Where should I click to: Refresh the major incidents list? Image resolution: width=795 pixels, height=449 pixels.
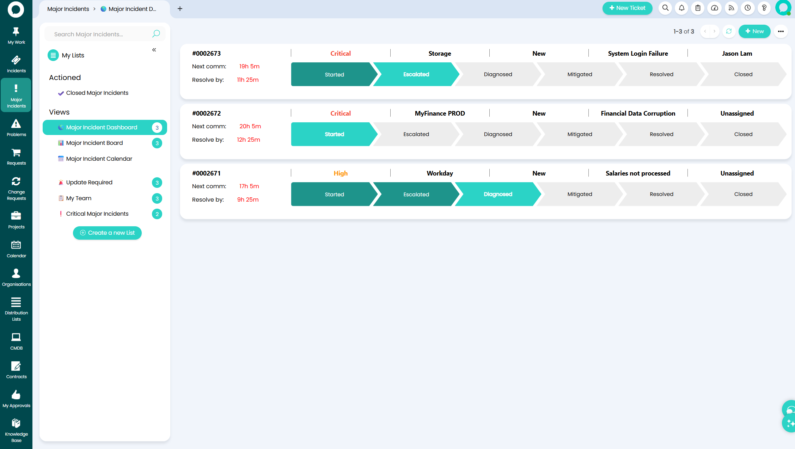click(x=729, y=31)
